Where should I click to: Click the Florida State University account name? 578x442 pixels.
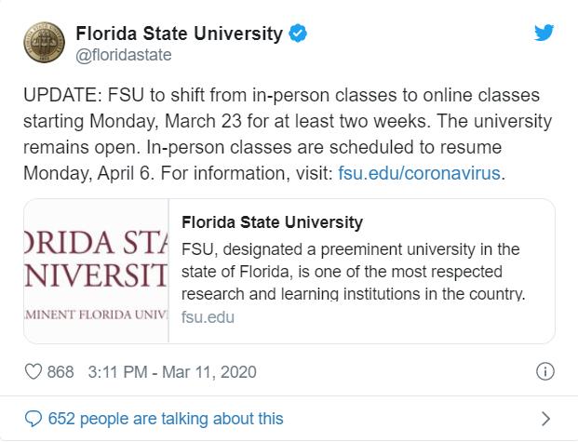(x=179, y=33)
